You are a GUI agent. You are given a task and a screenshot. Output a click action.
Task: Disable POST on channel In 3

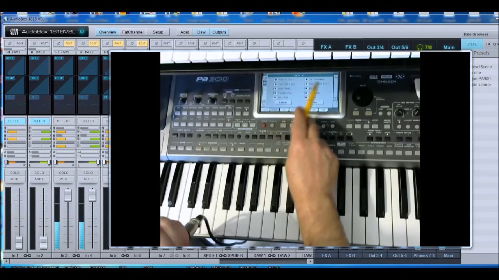coord(69,43)
